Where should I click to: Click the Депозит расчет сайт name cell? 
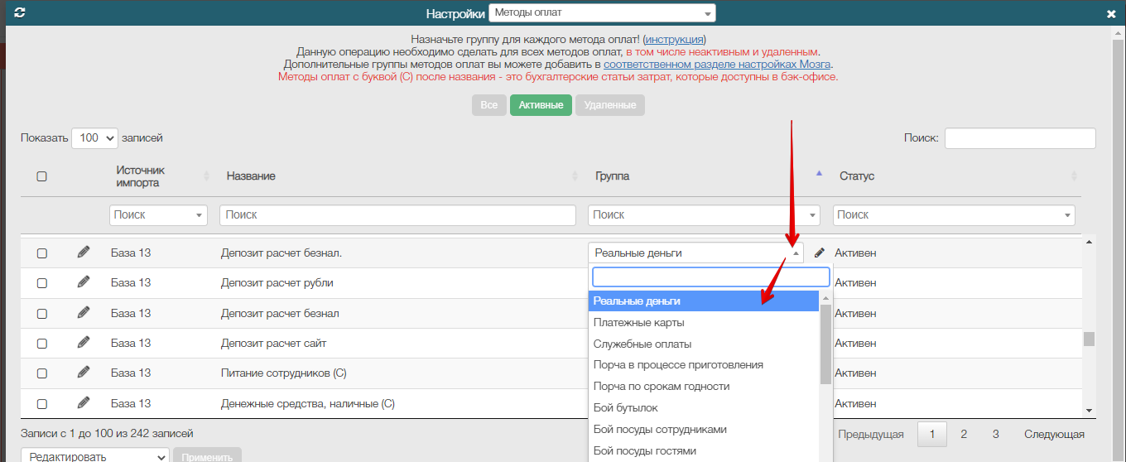pyautogui.click(x=274, y=343)
